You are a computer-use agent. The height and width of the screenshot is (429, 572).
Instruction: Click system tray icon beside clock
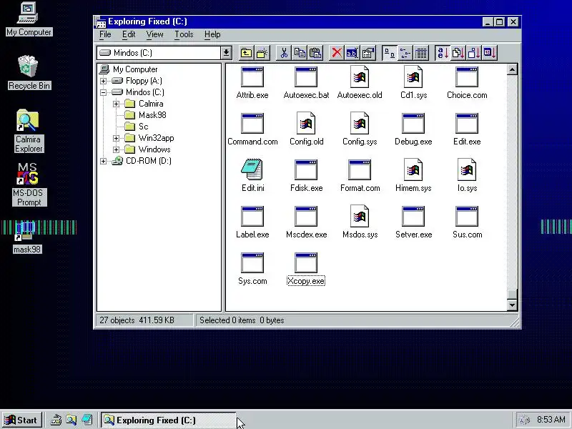point(525,420)
